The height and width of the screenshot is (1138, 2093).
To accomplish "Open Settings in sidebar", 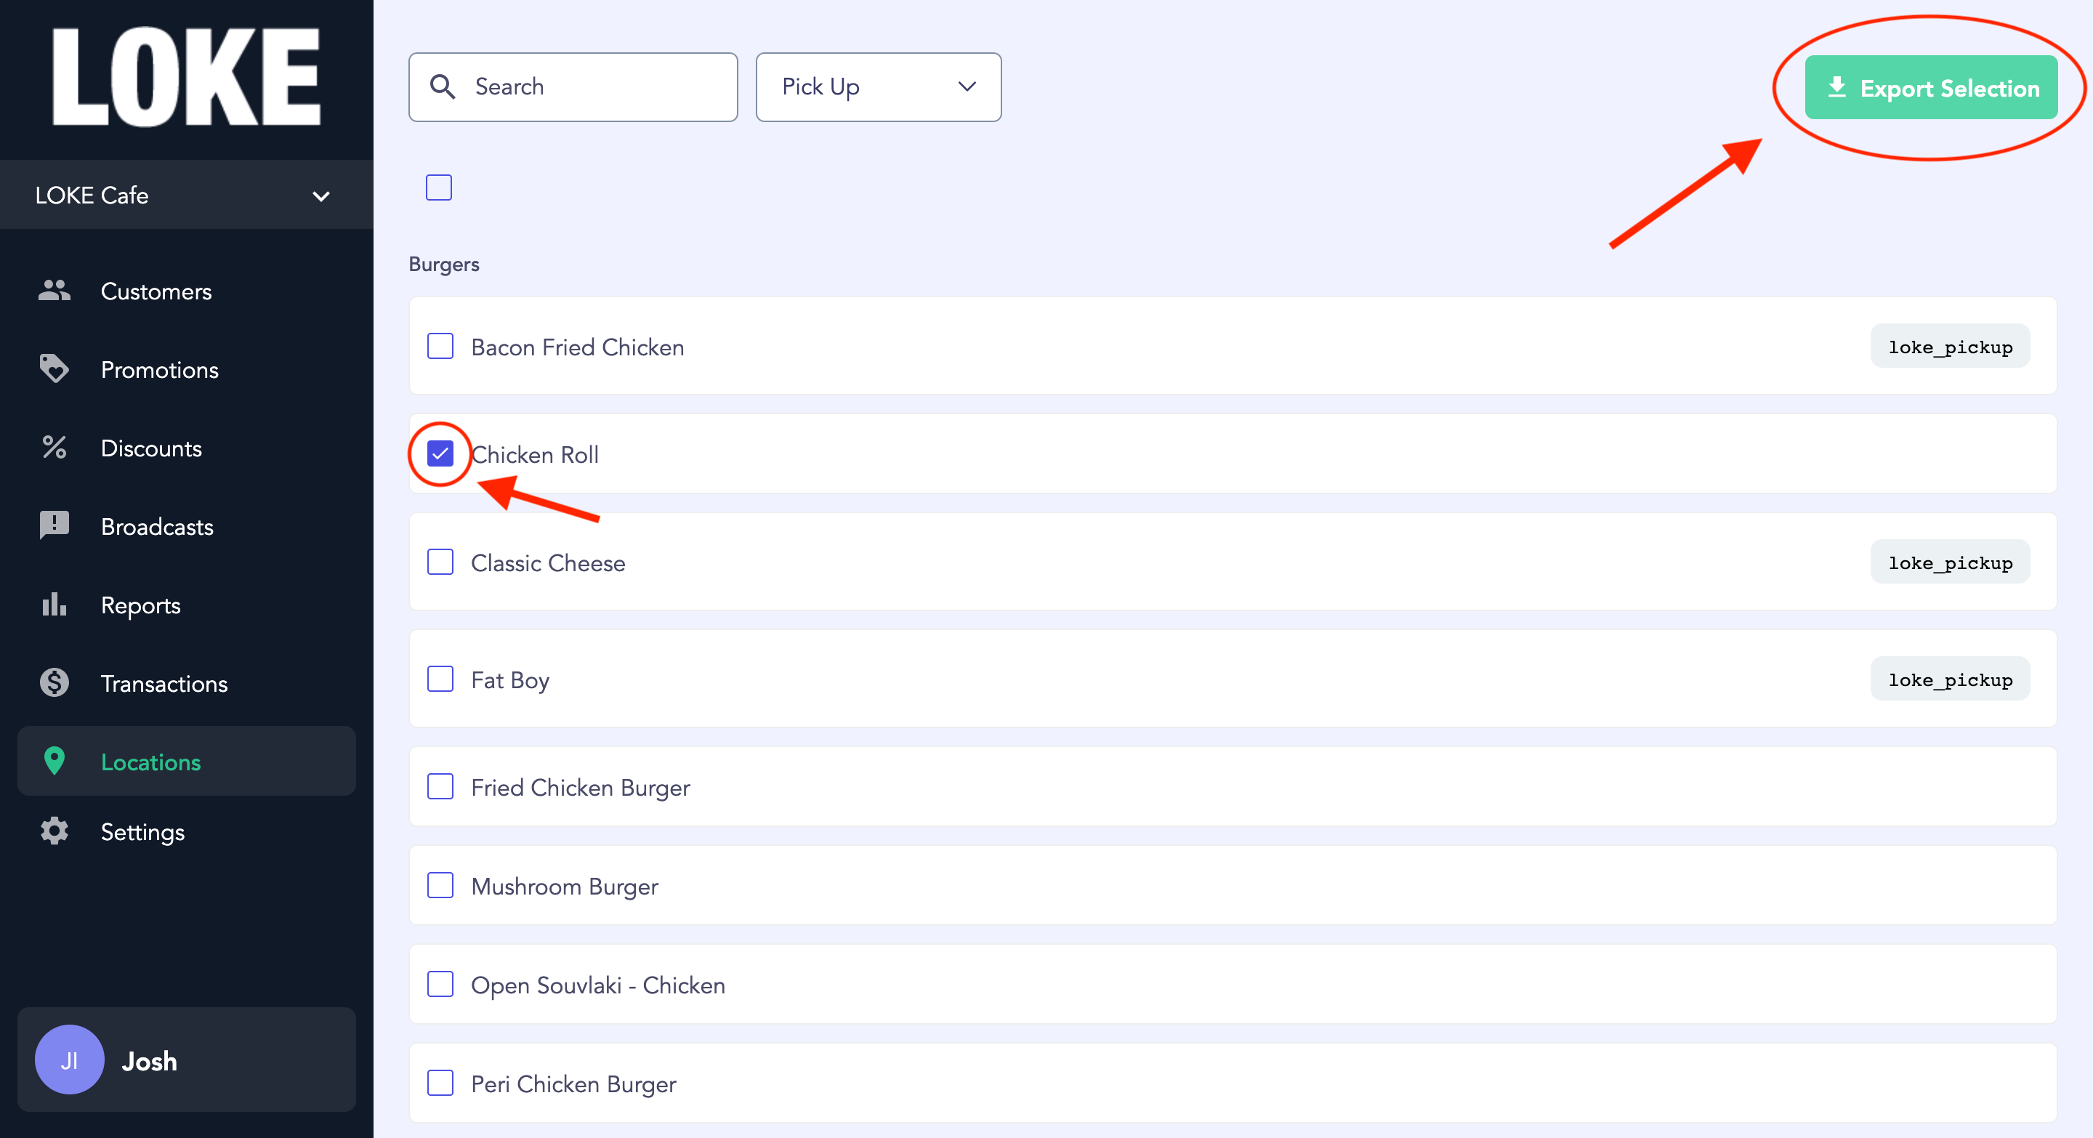I will point(187,831).
